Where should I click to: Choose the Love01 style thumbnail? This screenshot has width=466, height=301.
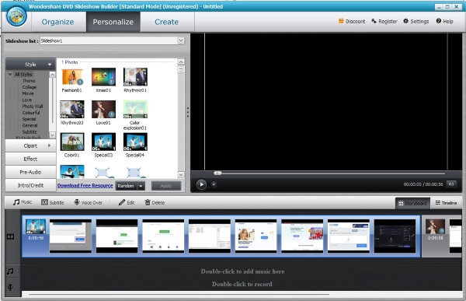pos(103,109)
